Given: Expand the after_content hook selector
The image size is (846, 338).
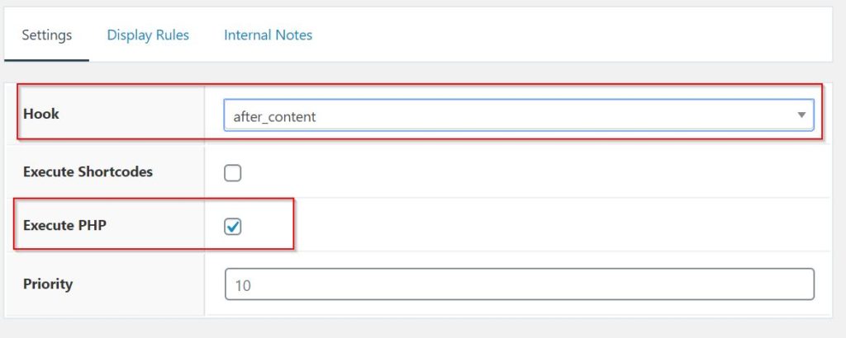Looking at the screenshot, I should point(519,115).
